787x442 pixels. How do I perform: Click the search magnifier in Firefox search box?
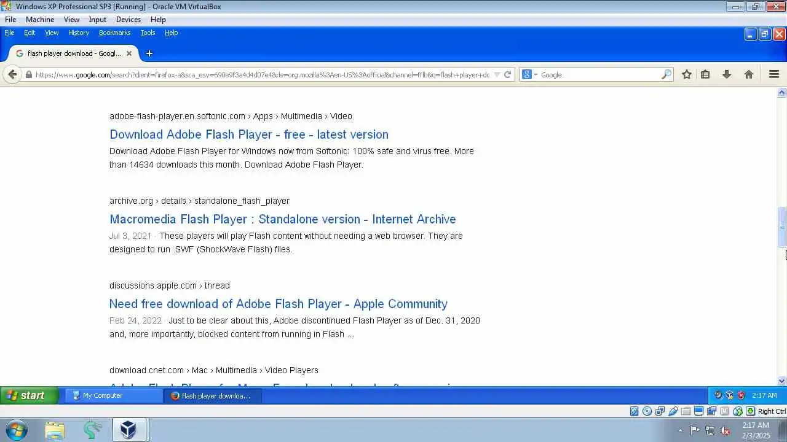(666, 75)
